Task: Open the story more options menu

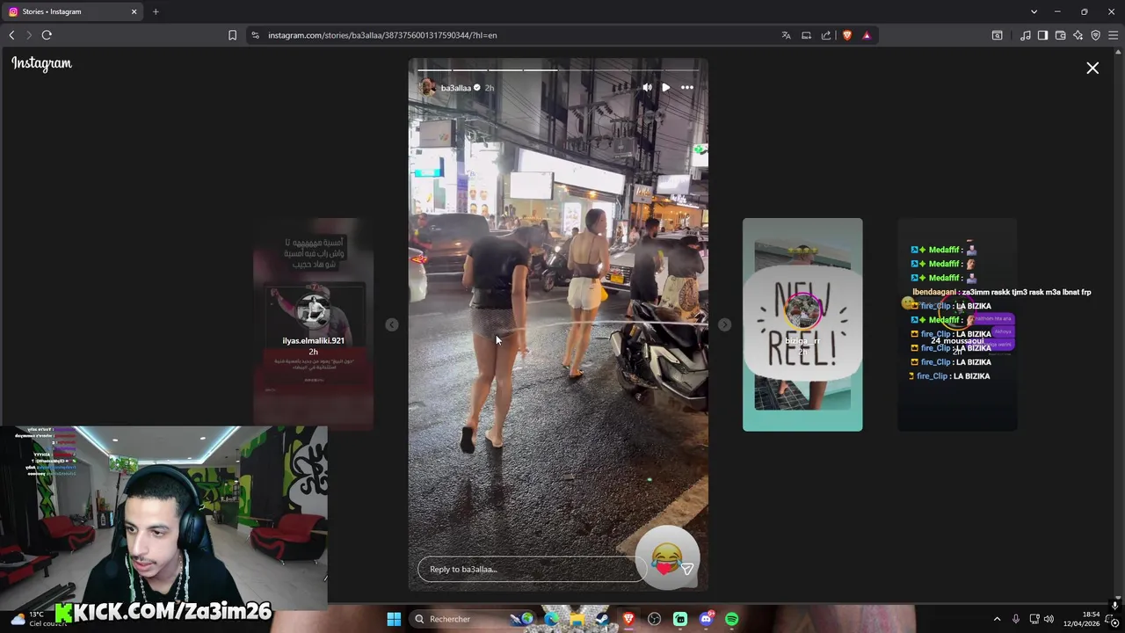Action: pos(687,87)
